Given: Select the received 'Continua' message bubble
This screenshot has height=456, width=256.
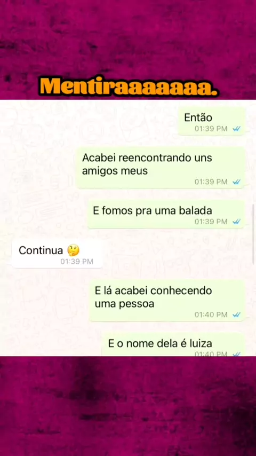Looking at the screenshot, I should click(x=57, y=254).
